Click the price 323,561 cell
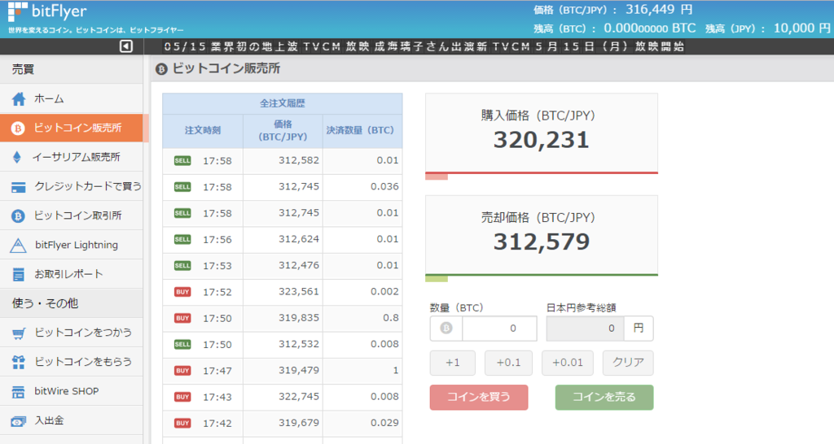 coord(283,292)
